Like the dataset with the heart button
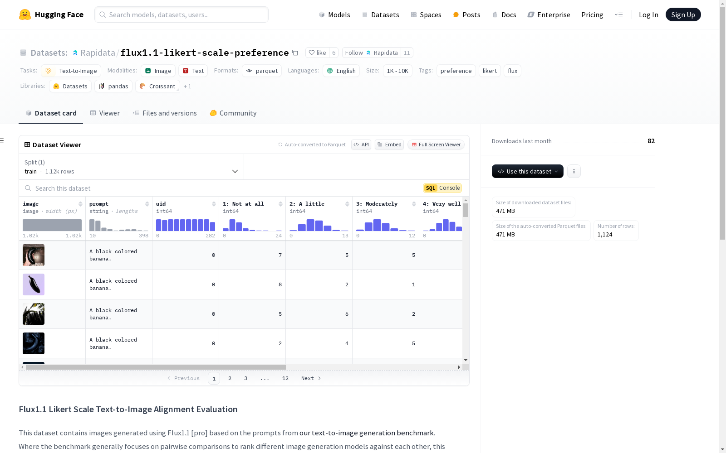Image resolution: width=726 pixels, height=453 pixels. pyautogui.click(x=317, y=53)
